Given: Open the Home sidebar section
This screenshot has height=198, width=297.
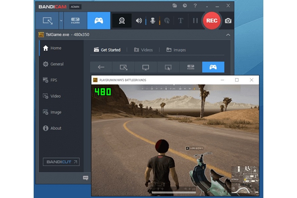Looking at the screenshot, I should point(61,48).
